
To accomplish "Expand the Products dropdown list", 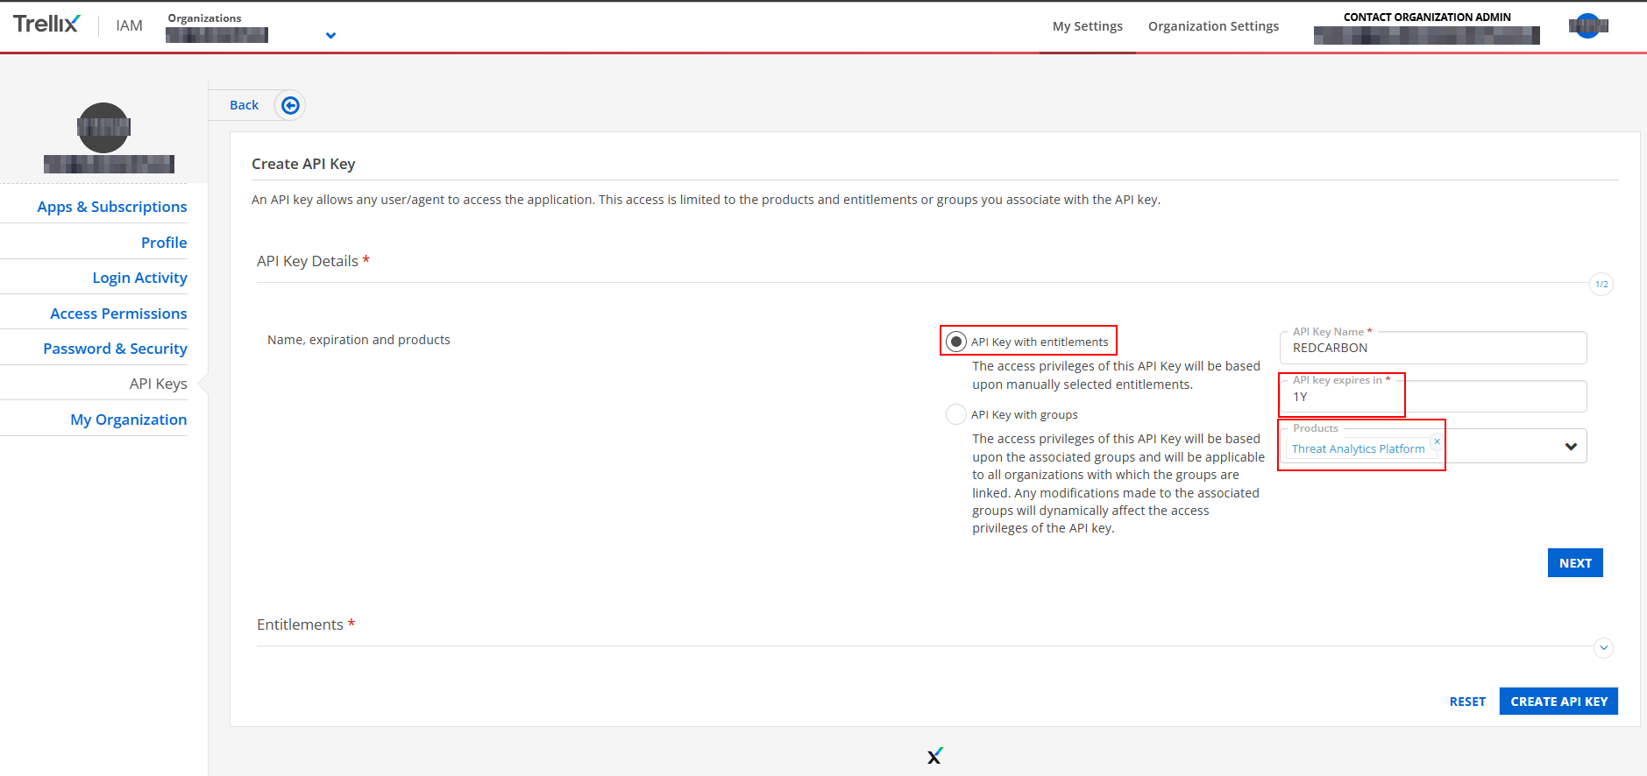I will (1570, 447).
